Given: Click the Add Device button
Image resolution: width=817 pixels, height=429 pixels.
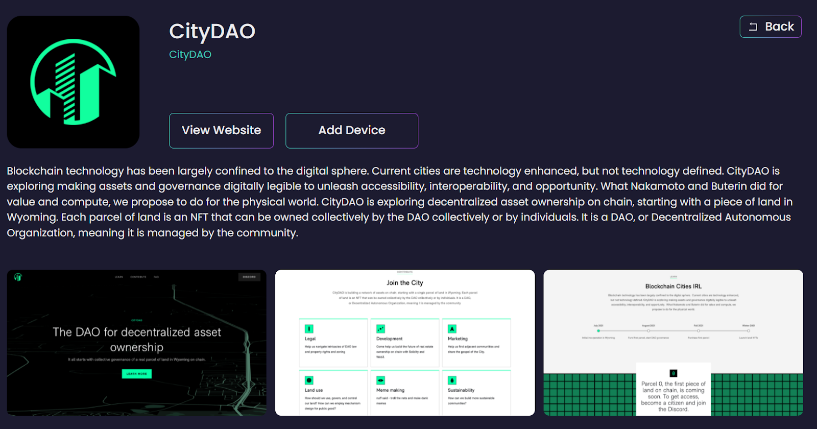Looking at the screenshot, I should click(x=352, y=130).
